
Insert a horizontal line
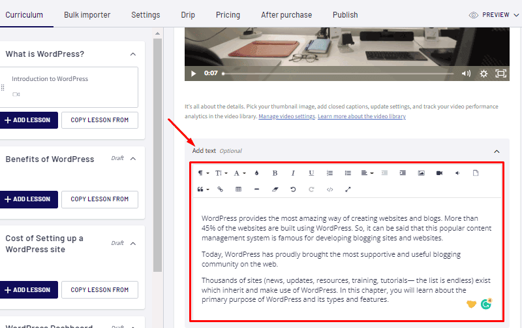(256, 189)
